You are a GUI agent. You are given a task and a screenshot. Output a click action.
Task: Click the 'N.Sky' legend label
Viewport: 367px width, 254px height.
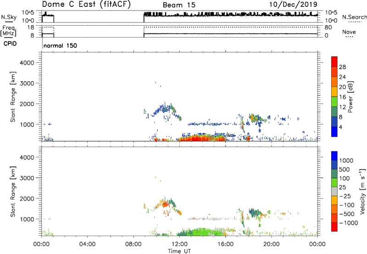point(9,17)
